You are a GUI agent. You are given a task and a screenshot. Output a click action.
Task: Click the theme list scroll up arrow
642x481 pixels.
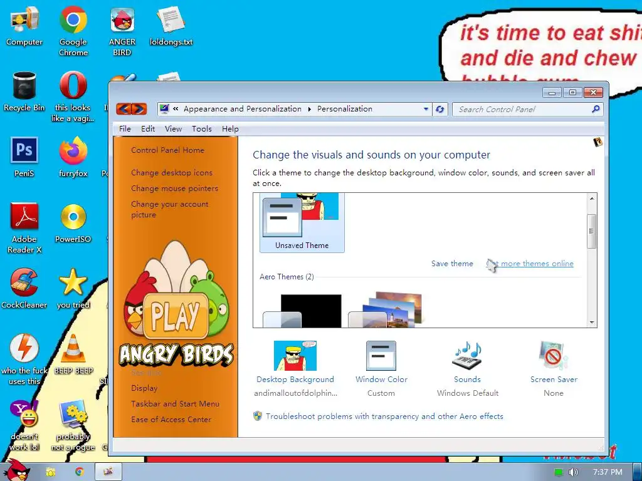tap(592, 199)
